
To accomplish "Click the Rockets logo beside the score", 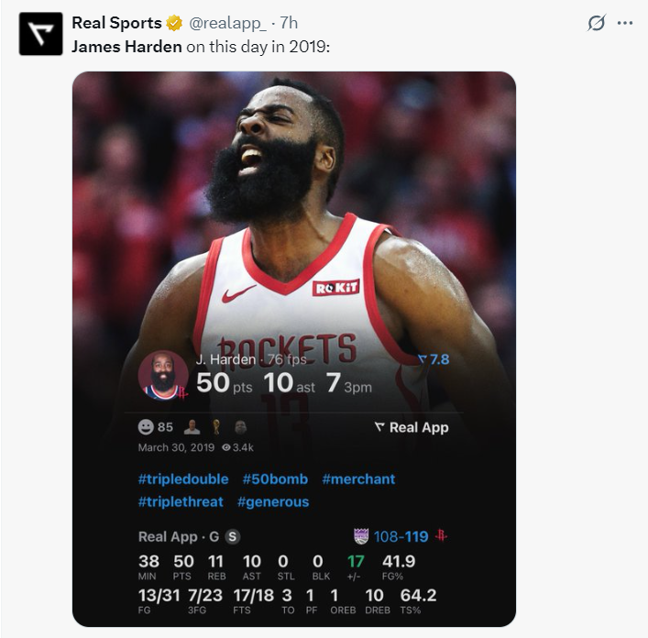I will [442, 536].
